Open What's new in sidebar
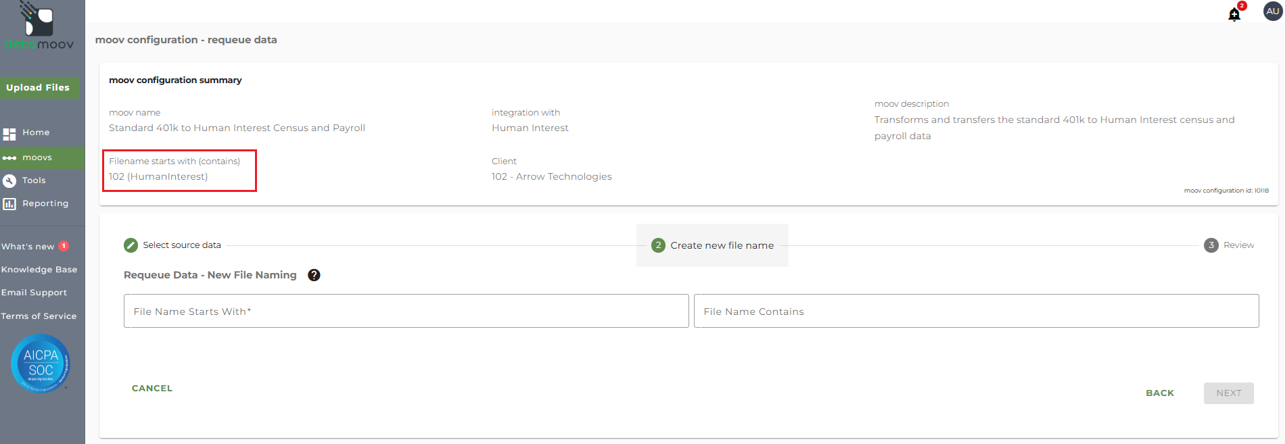The width and height of the screenshot is (1285, 444). point(28,247)
